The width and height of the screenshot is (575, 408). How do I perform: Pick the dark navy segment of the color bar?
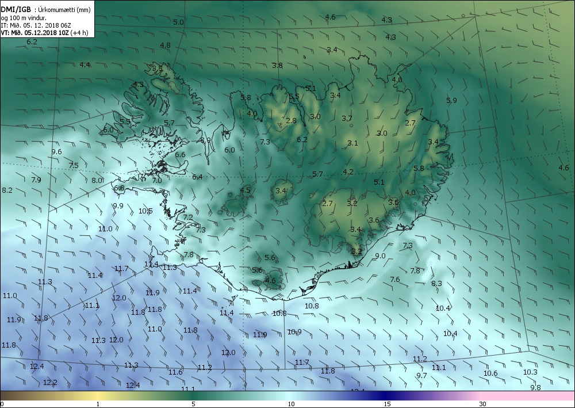point(385,395)
